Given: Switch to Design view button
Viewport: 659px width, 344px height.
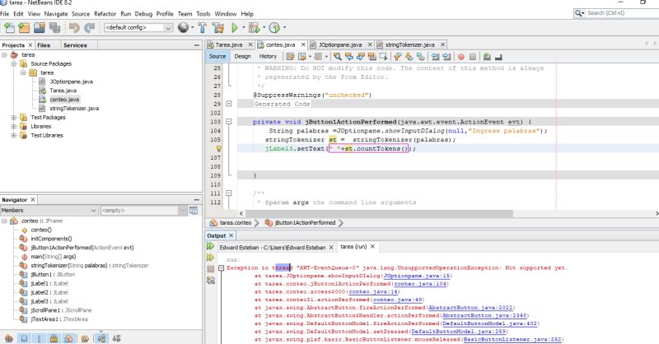Looking at the screenshot, I should [x=242, y=56].
